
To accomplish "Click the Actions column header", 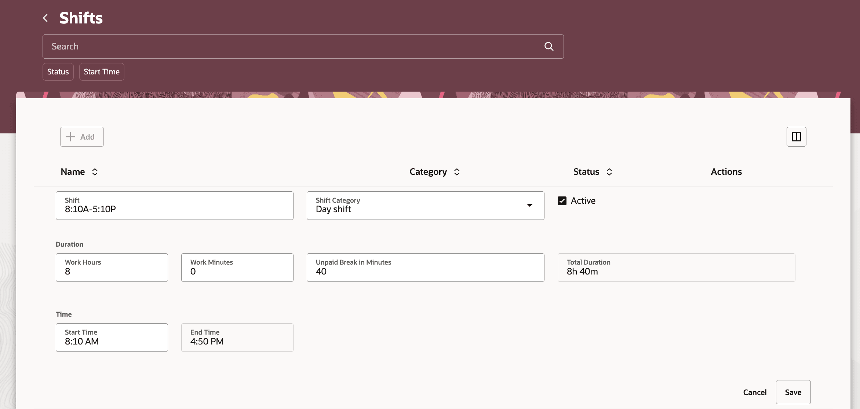I will pyautogui.click(x=726, y=172).
